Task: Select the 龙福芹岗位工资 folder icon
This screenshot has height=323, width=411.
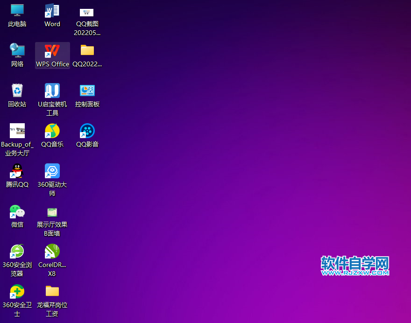Action: [52, 291]
